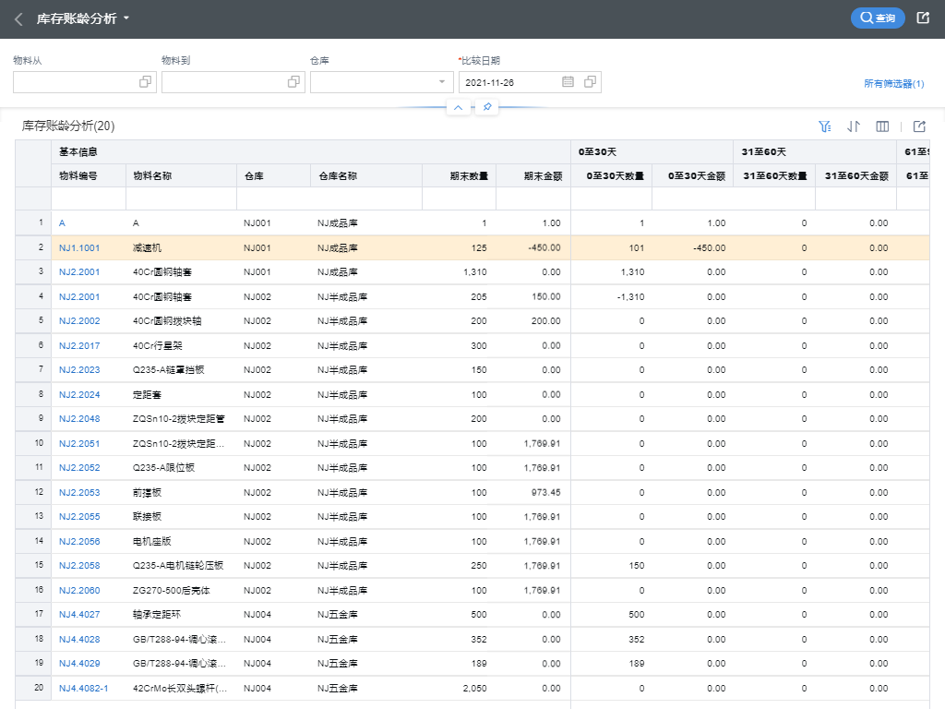Screen dimensions: 945x709
Task: Open material link NJ2.2053
Action: tap(79, 493)
